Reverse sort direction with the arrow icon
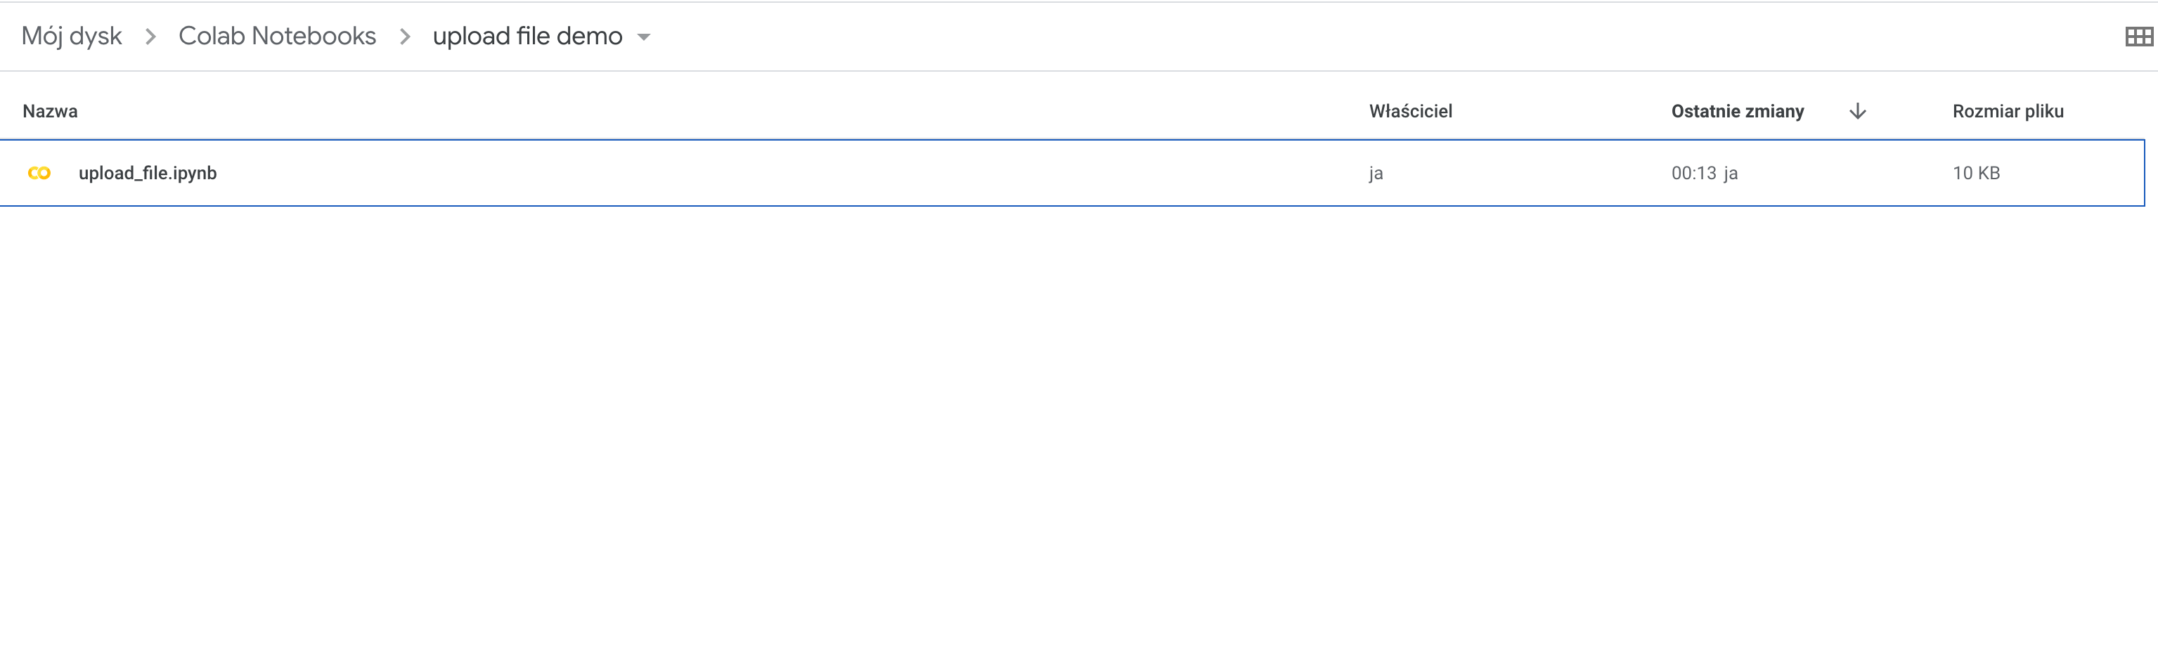The image size is (2158, 665). coord(1857,111)
